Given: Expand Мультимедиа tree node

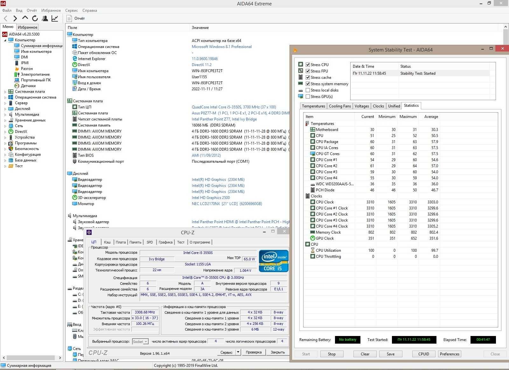Looking at the screenshot, I should tap(5, 115).
